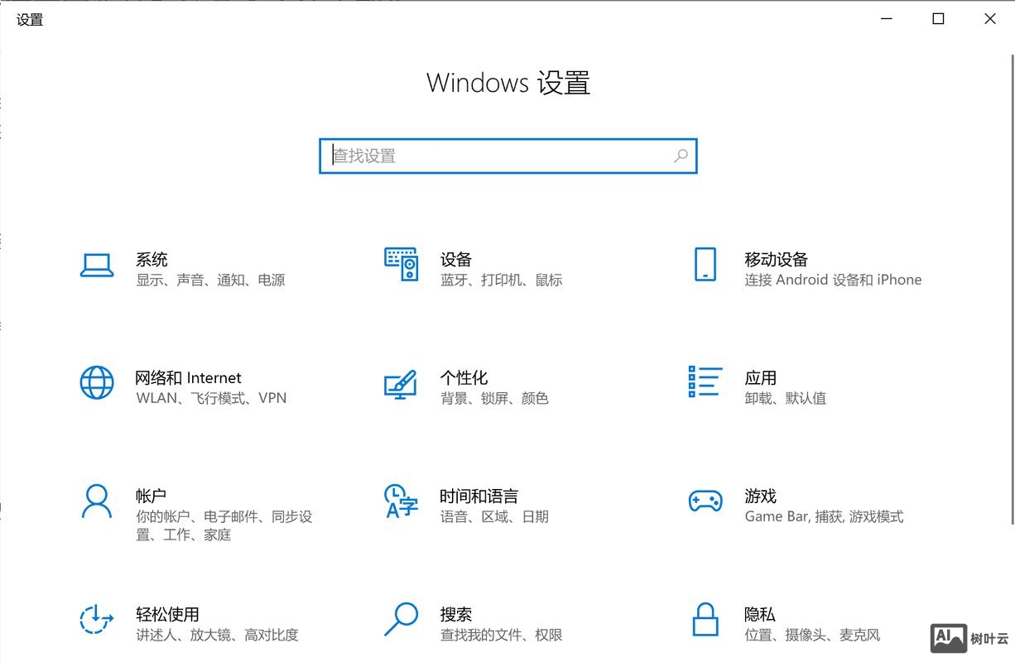
Task: Select the 应用 list icon
Action: point(705,382)
